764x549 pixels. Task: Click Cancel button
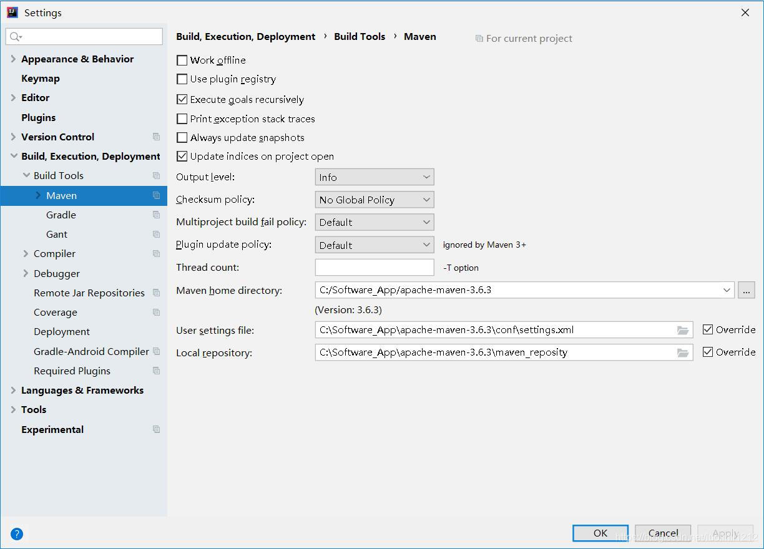point(663,533)
